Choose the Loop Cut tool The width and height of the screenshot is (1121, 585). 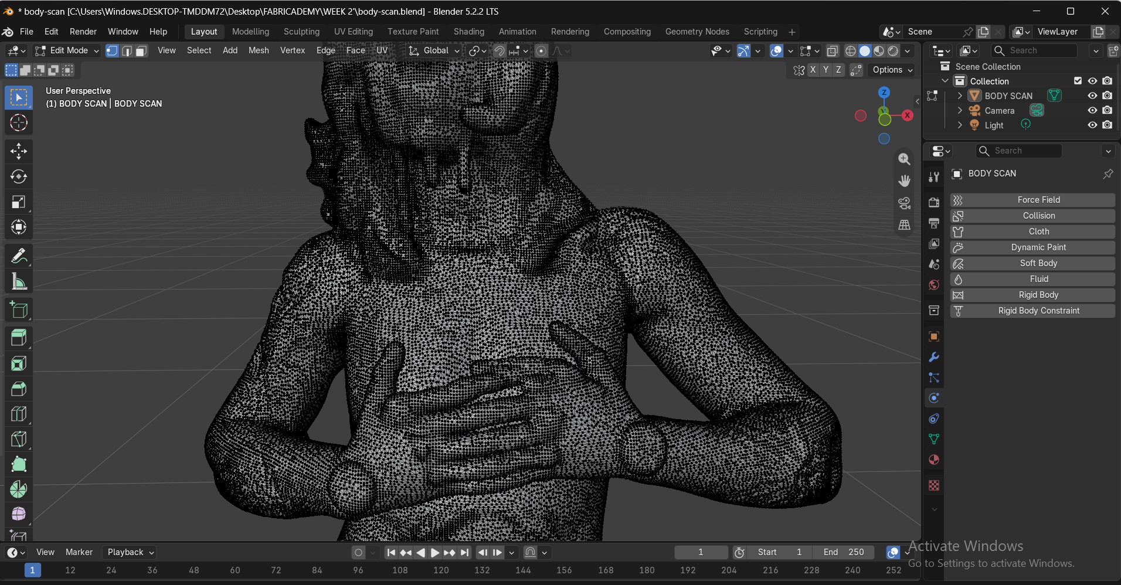click(x=19, y=414)
